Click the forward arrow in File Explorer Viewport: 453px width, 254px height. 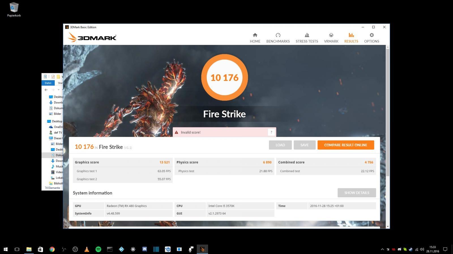pos(53,90)
